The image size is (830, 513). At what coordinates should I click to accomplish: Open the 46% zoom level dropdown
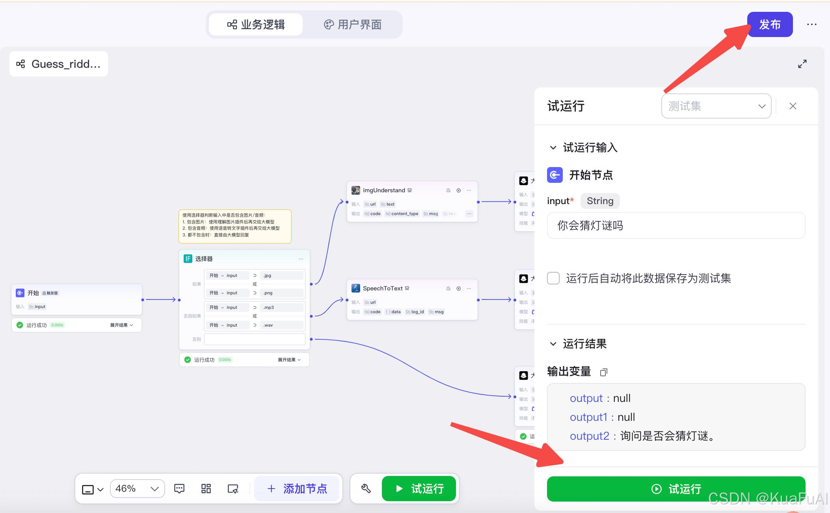tap(137, 489)
